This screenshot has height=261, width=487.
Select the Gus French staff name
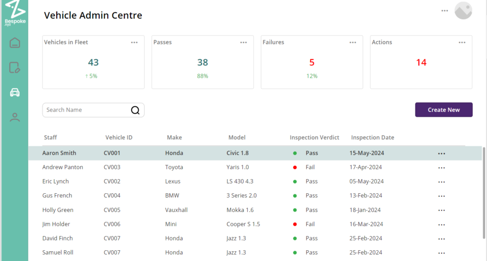pyautogui.click(x=57, y=195)
